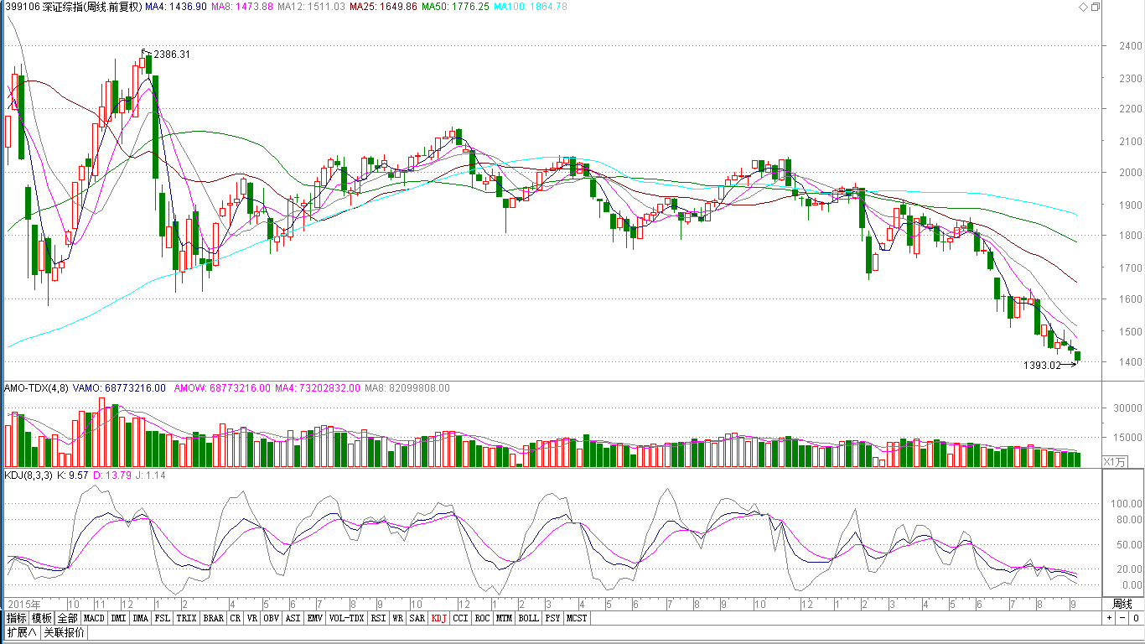The image size is (1145, 644).
Task: Pick the WR indicator
Action: pos(397,618)
